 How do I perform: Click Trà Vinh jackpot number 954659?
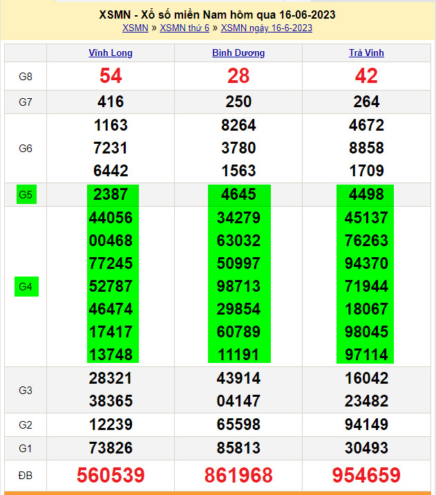(x=366, y=475)
